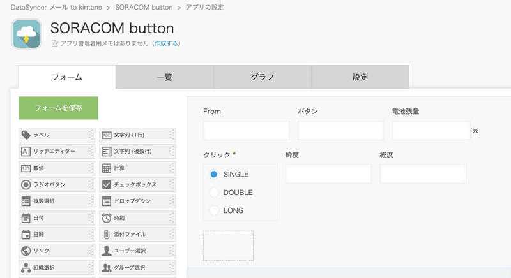Select the 添付ファイル paperclip icon
The height and width of the screenshot is (278, 511).
tap(107, 235)
